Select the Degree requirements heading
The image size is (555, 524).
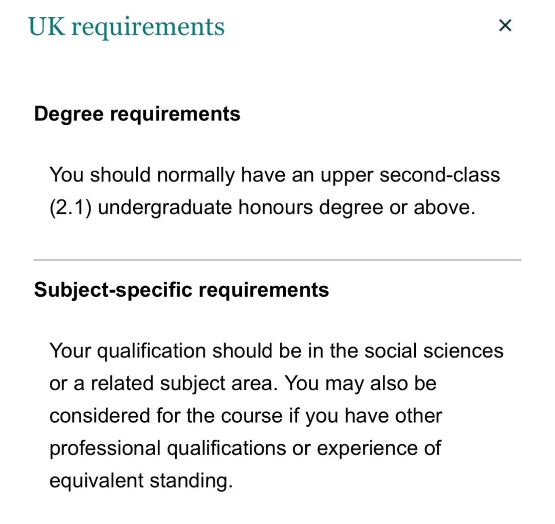point(137,114)
